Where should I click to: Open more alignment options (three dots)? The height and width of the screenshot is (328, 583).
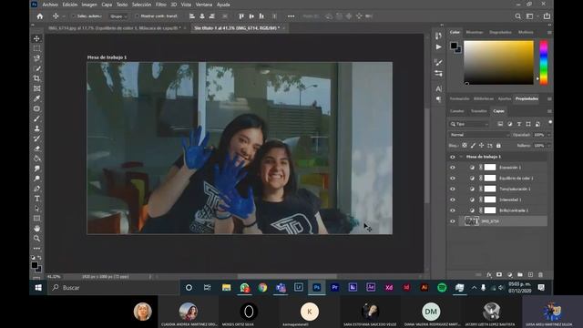point(291,16)
